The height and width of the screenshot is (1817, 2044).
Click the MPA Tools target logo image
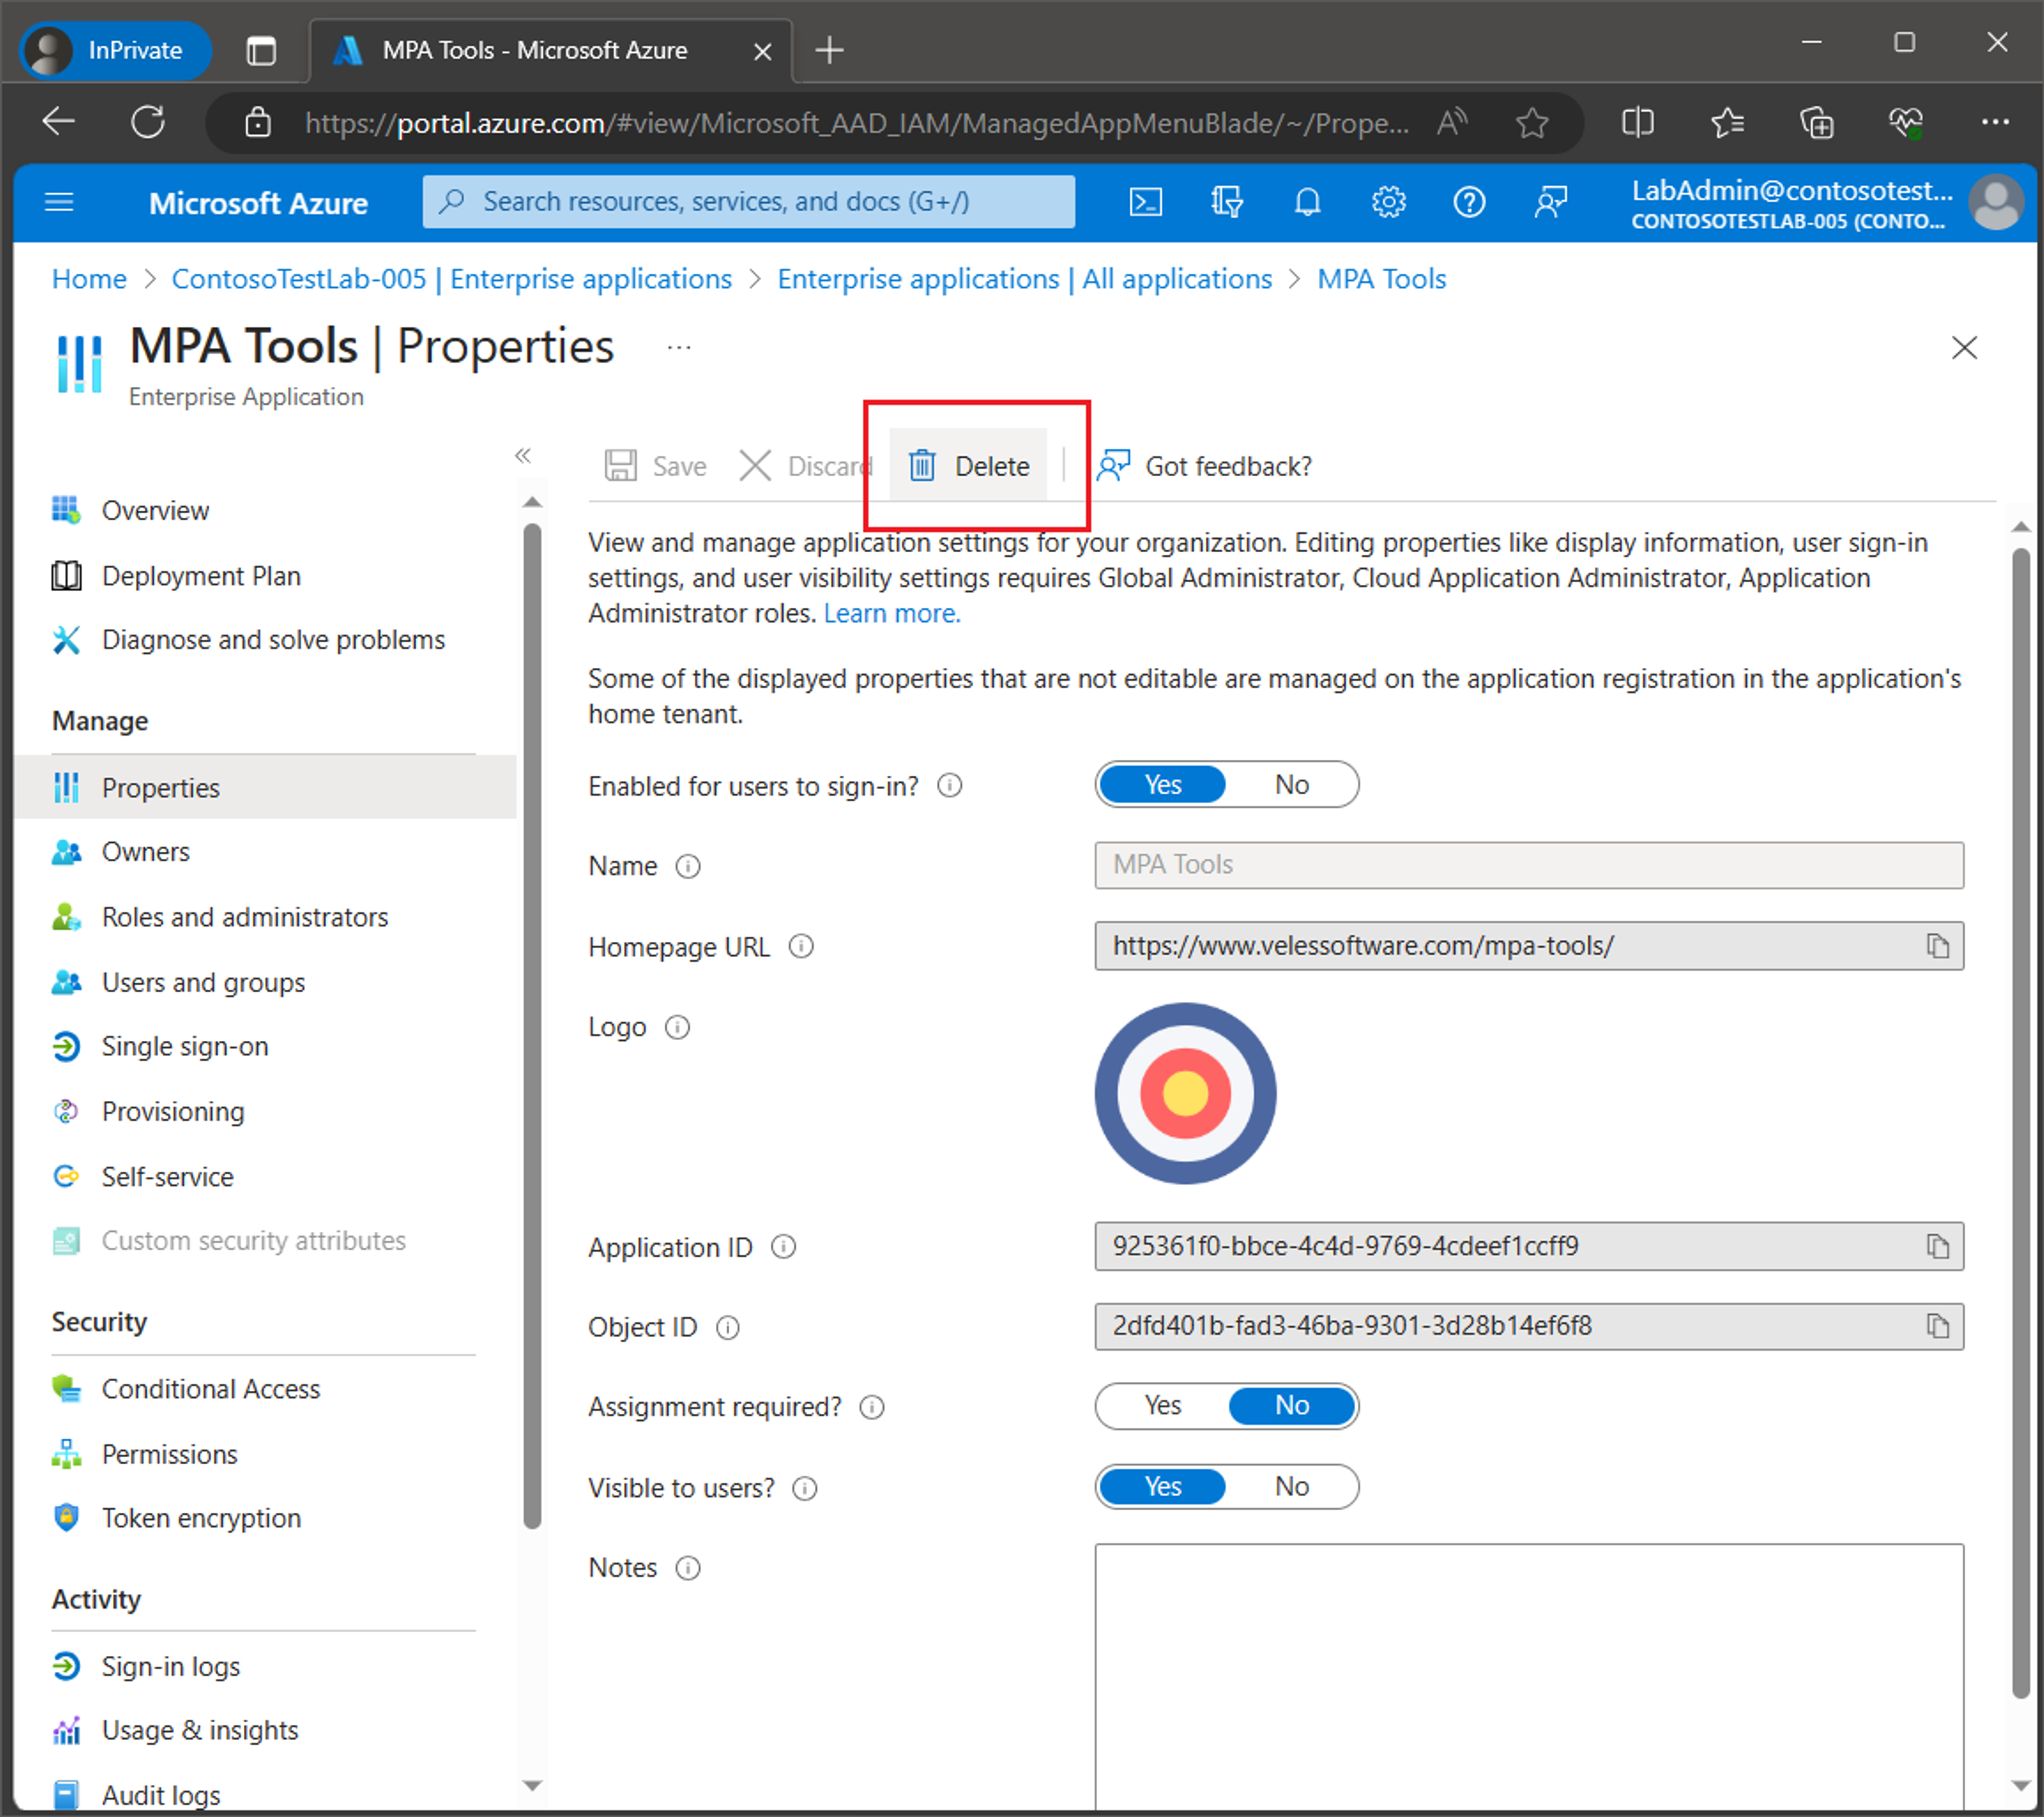tap(1185, 1093)
